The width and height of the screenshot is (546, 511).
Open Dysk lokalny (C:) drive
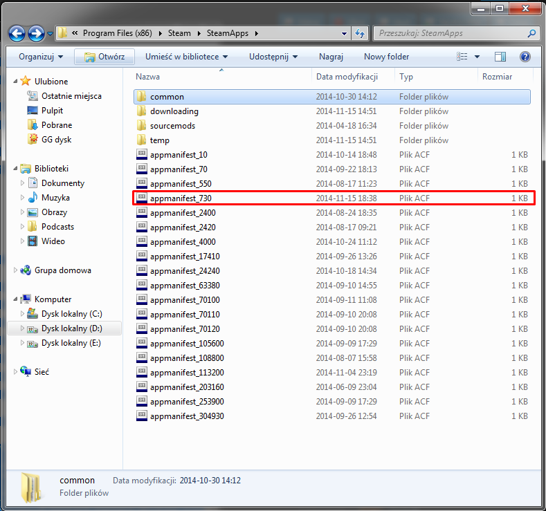[x=71, y=314]
